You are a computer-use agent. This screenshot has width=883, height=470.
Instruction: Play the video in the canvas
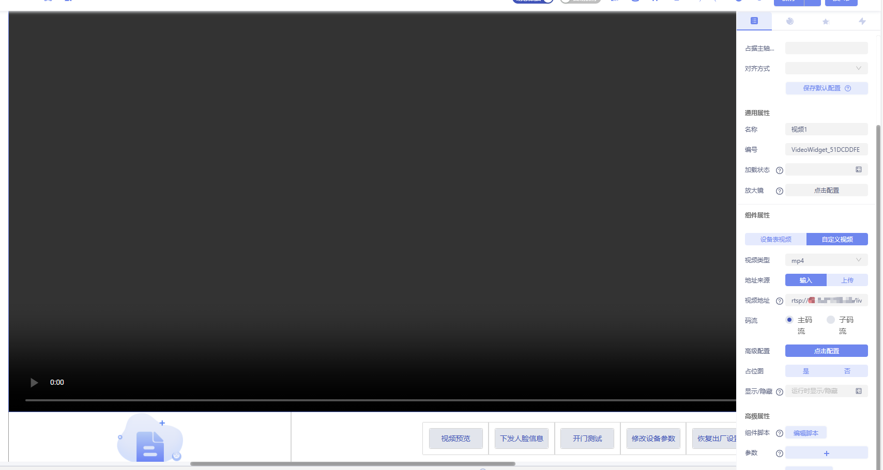(34, 383)
